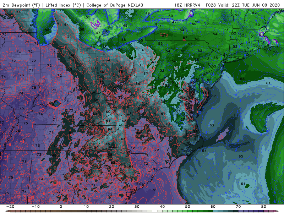The image size is (284, 213).
Task: Click the '10' label on the color scale
Action: (x=86, y=207)
